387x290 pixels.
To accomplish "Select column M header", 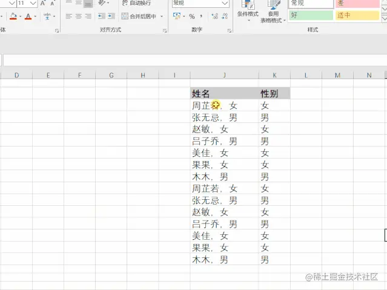I will [337, 75].
